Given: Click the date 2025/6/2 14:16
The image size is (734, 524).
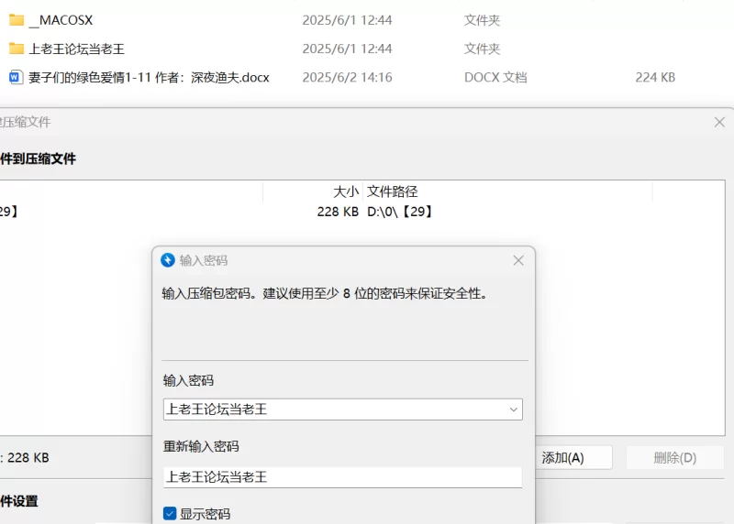Looking at the screenshot, I should [347, 77].
